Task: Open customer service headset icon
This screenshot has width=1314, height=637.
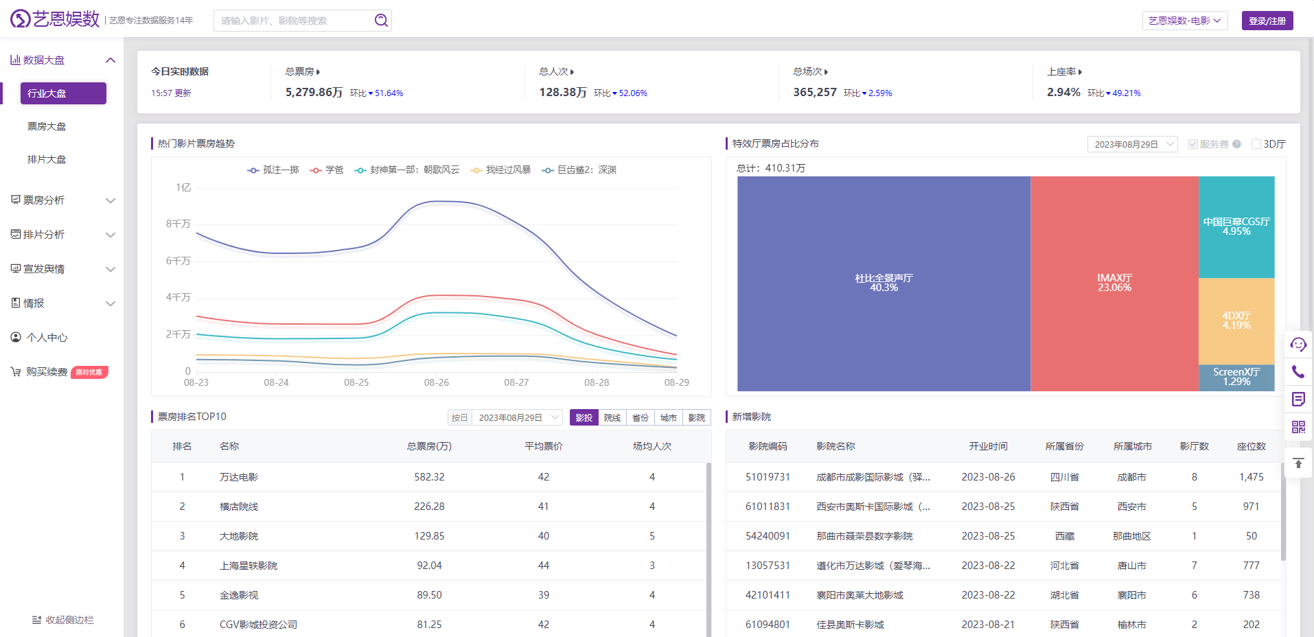Action: [1298, 345]
